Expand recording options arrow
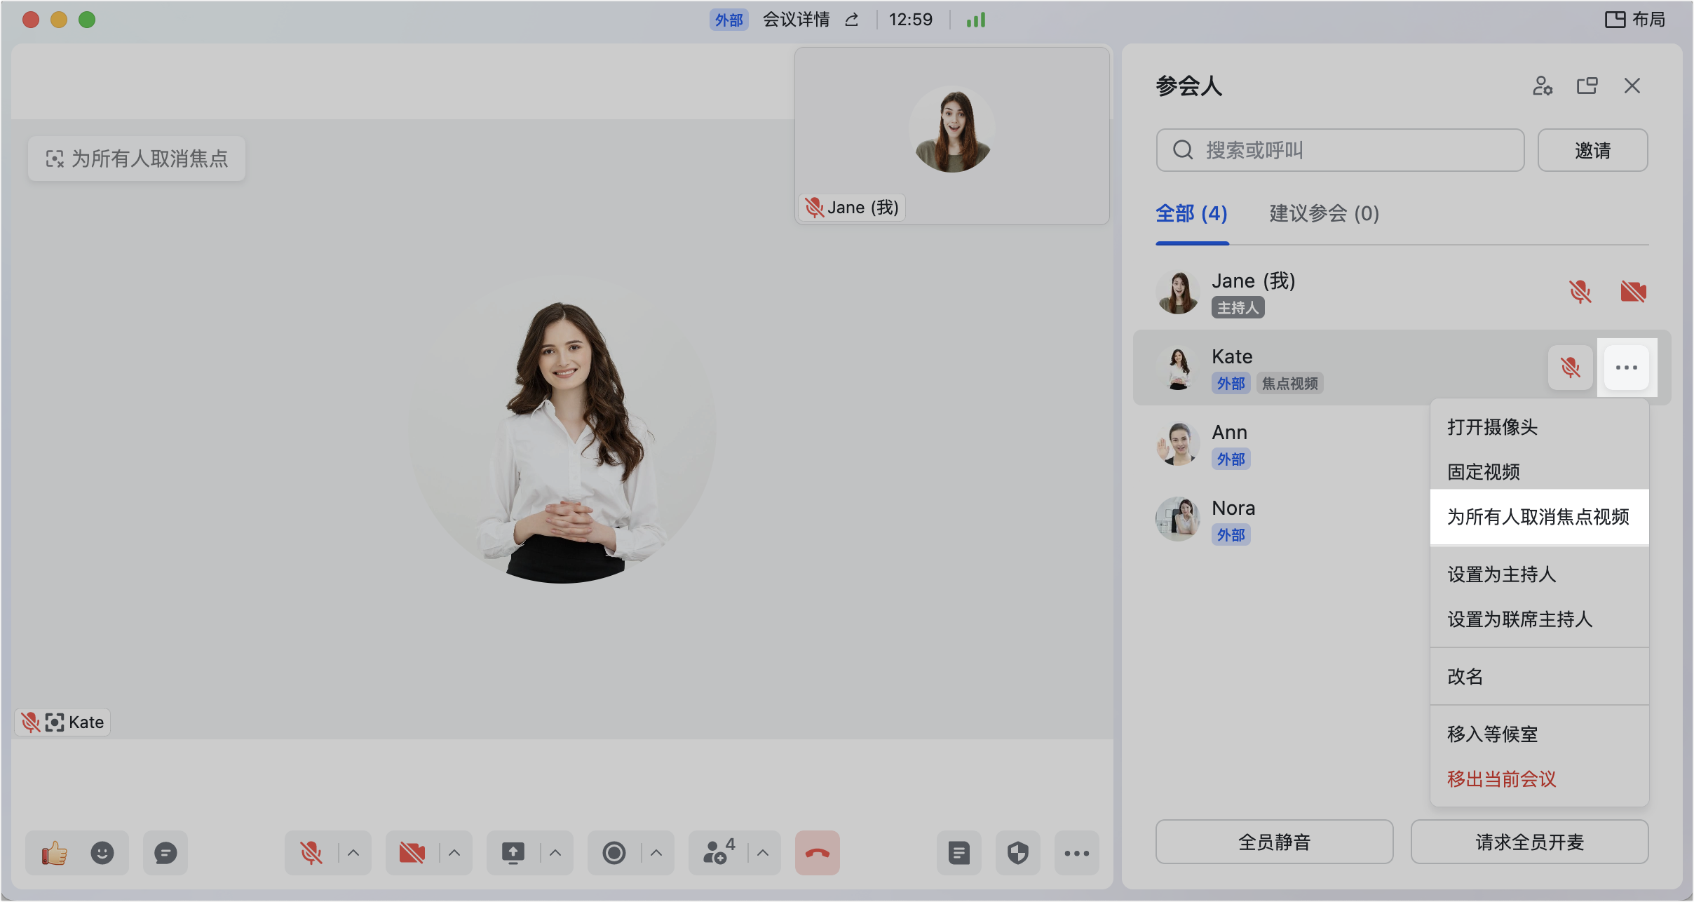 click(x=656, y=853)
